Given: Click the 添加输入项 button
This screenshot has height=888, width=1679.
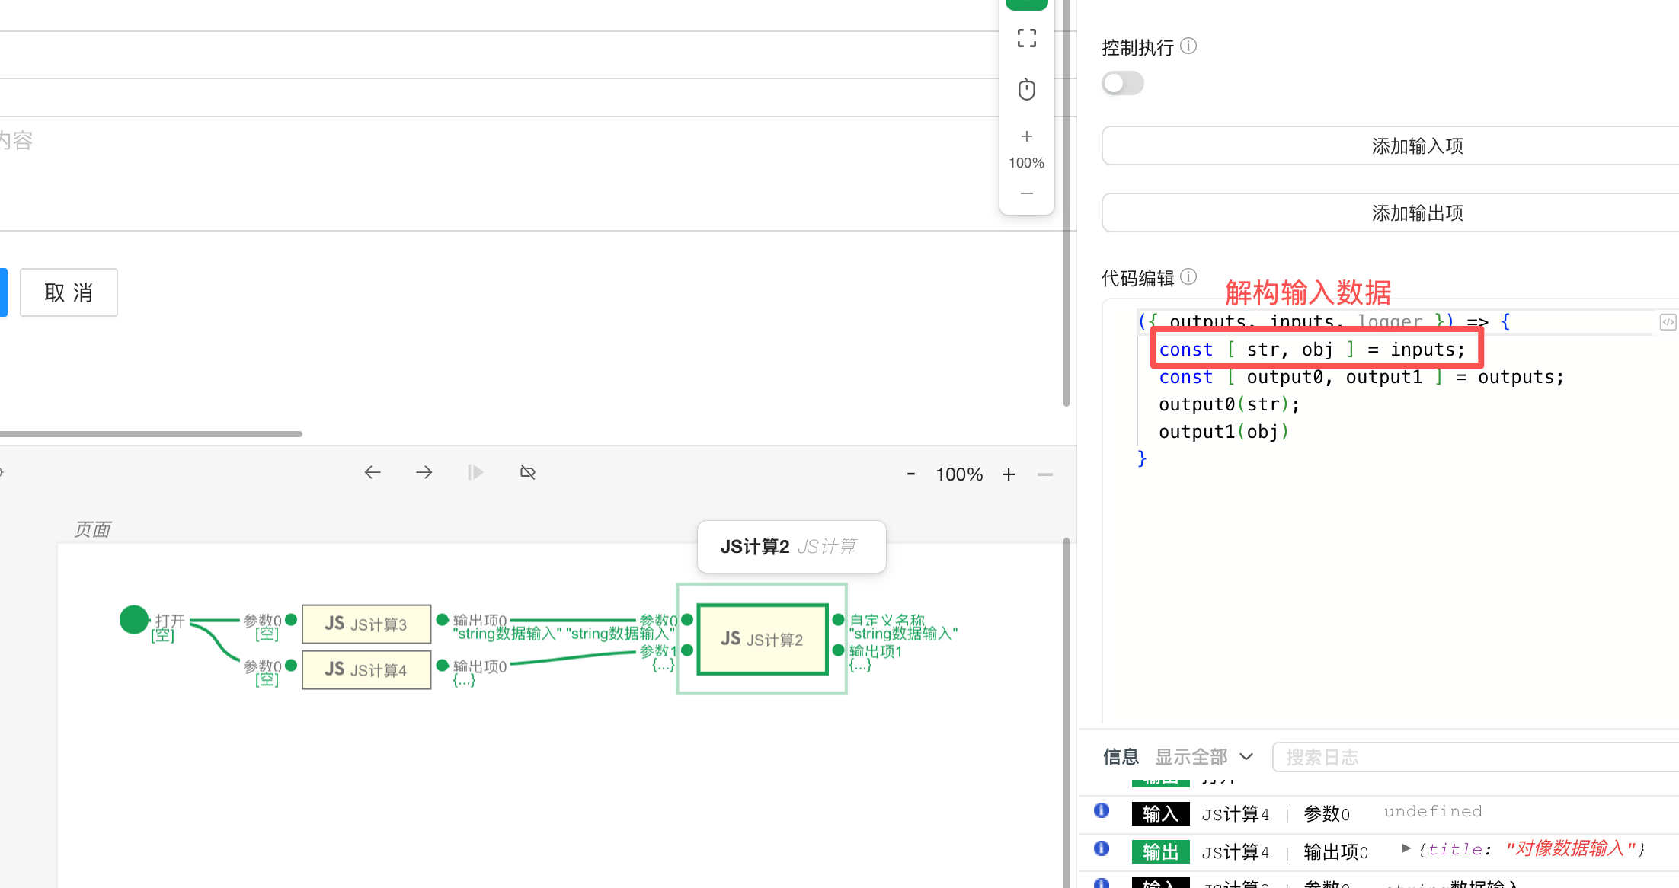Looking at the screenshot, I should point(1417,145).
